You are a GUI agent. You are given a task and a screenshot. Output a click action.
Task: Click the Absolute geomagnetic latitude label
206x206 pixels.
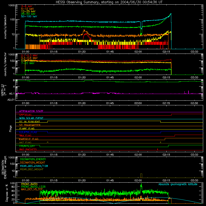178,184
